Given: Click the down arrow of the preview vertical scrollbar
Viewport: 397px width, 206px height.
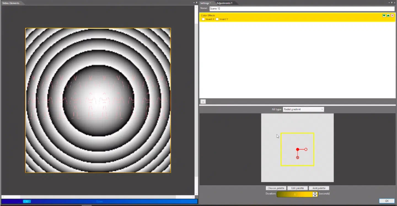Looking at the screenshot, I should coord(196,193).
